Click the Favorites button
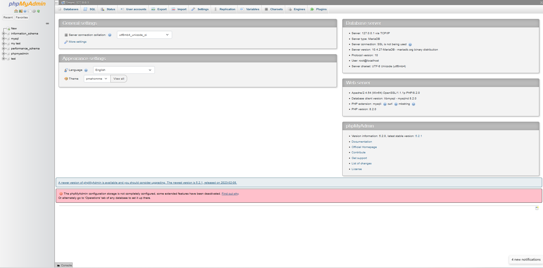Image resolution: width=543 pixels, height=268 pixels. [22, 18]
